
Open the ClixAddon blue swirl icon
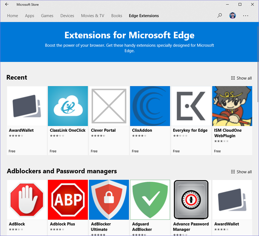pyautogui.click(x=150, y=106)
